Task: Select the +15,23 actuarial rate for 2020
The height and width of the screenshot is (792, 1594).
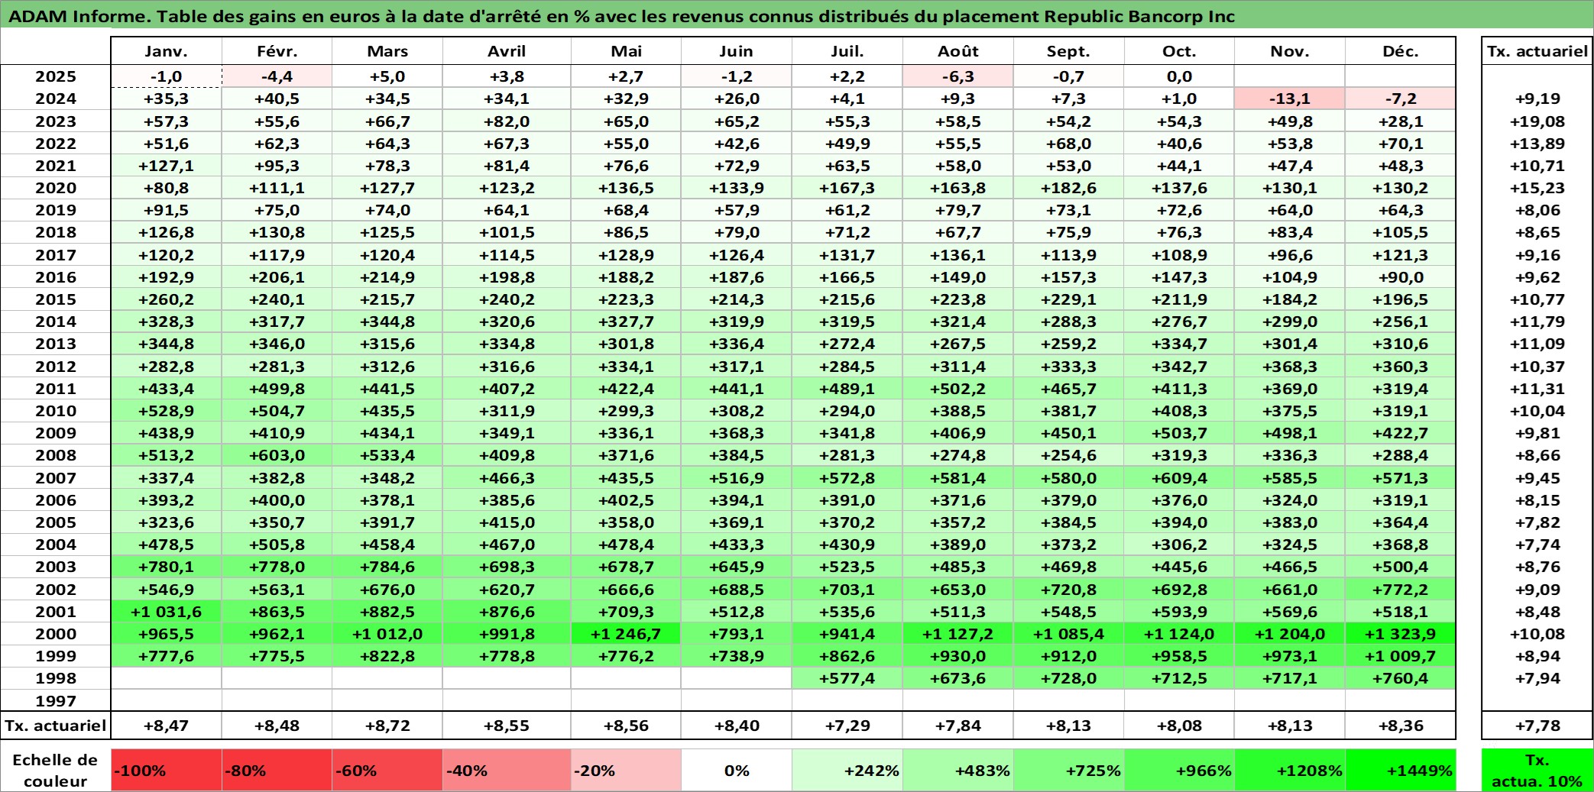Action: pyautogui.click(x=1537, y=188)
